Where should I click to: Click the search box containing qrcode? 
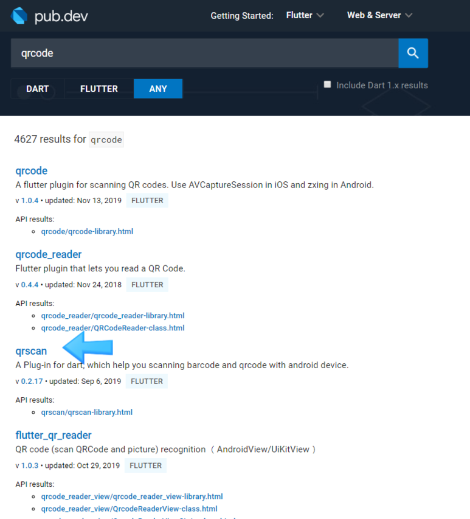[x=205, y=54]
